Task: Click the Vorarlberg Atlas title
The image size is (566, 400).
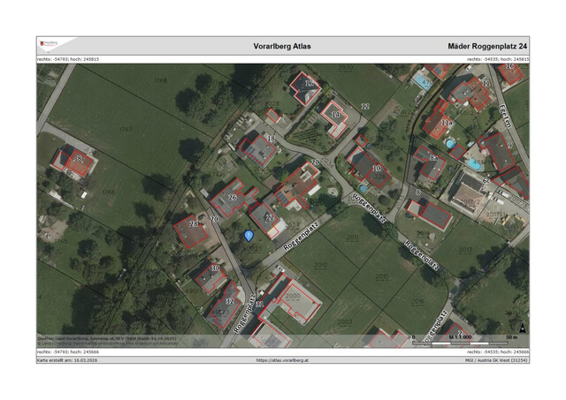Action: [282, 45]
